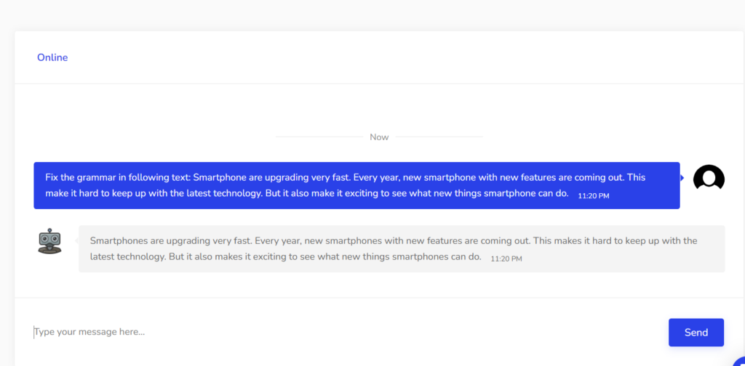The height and width of the screenshot is (366, 745).
Task: Click the 'Now' time divider
Action: point(379,137)
